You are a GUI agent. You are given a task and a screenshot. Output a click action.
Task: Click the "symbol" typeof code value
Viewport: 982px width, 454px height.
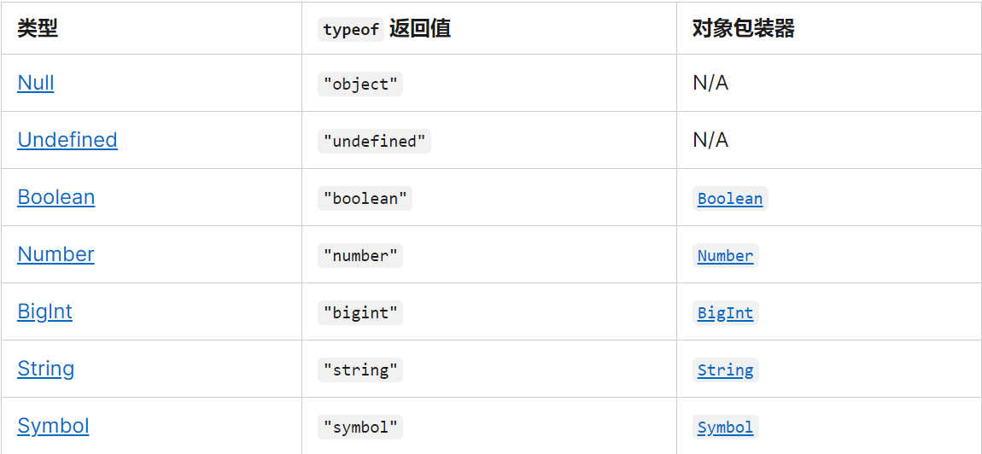click(360, 427)
